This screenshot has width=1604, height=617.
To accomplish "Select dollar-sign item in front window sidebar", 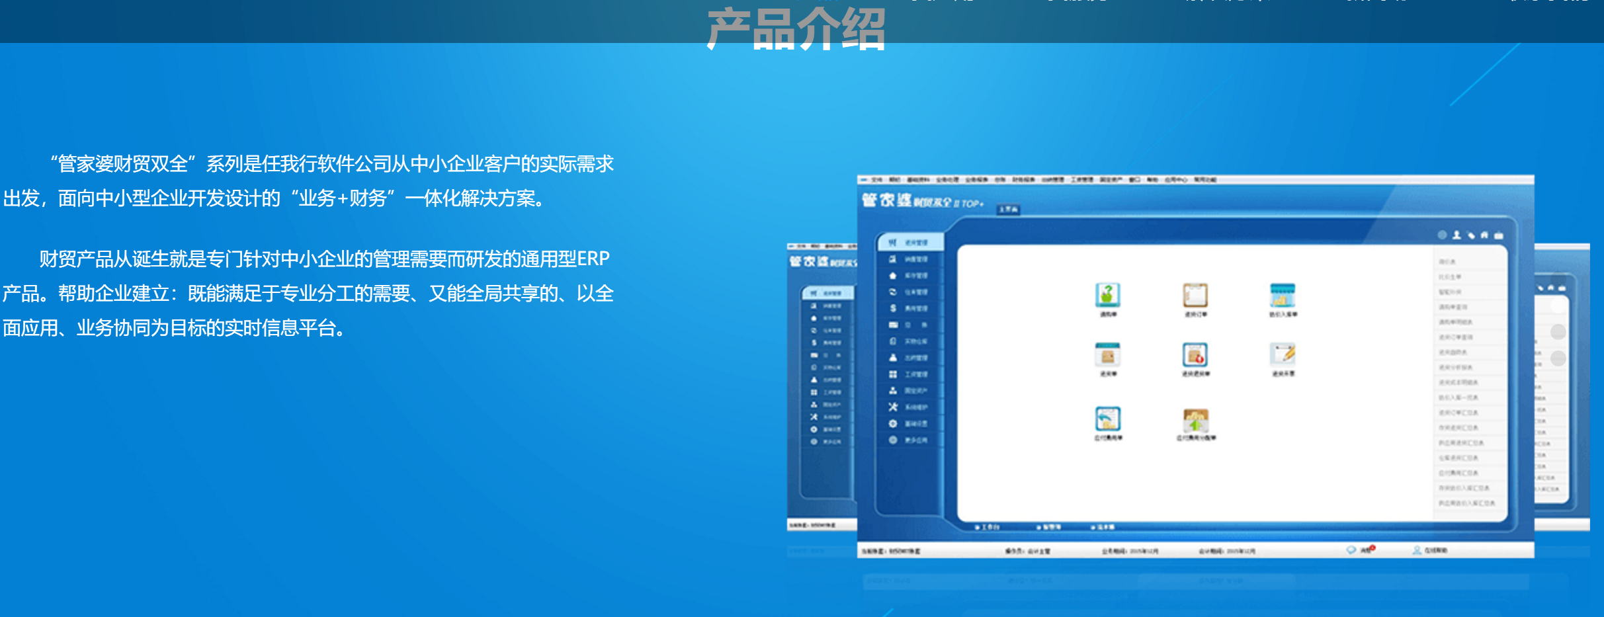I will (x=909, y=308).
